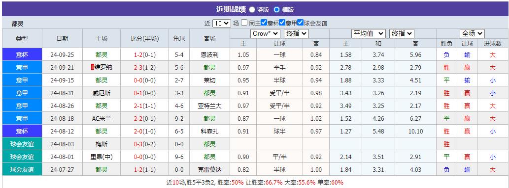509x188 pixels.
Task: Click the 胜负 column header
Action: click(x=447, y=43)
